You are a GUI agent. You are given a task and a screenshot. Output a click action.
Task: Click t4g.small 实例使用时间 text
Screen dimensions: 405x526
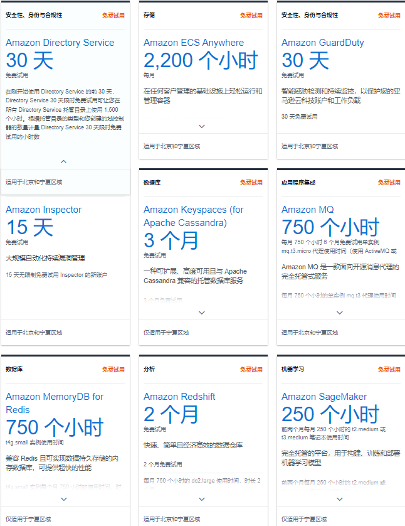(34, 443)
